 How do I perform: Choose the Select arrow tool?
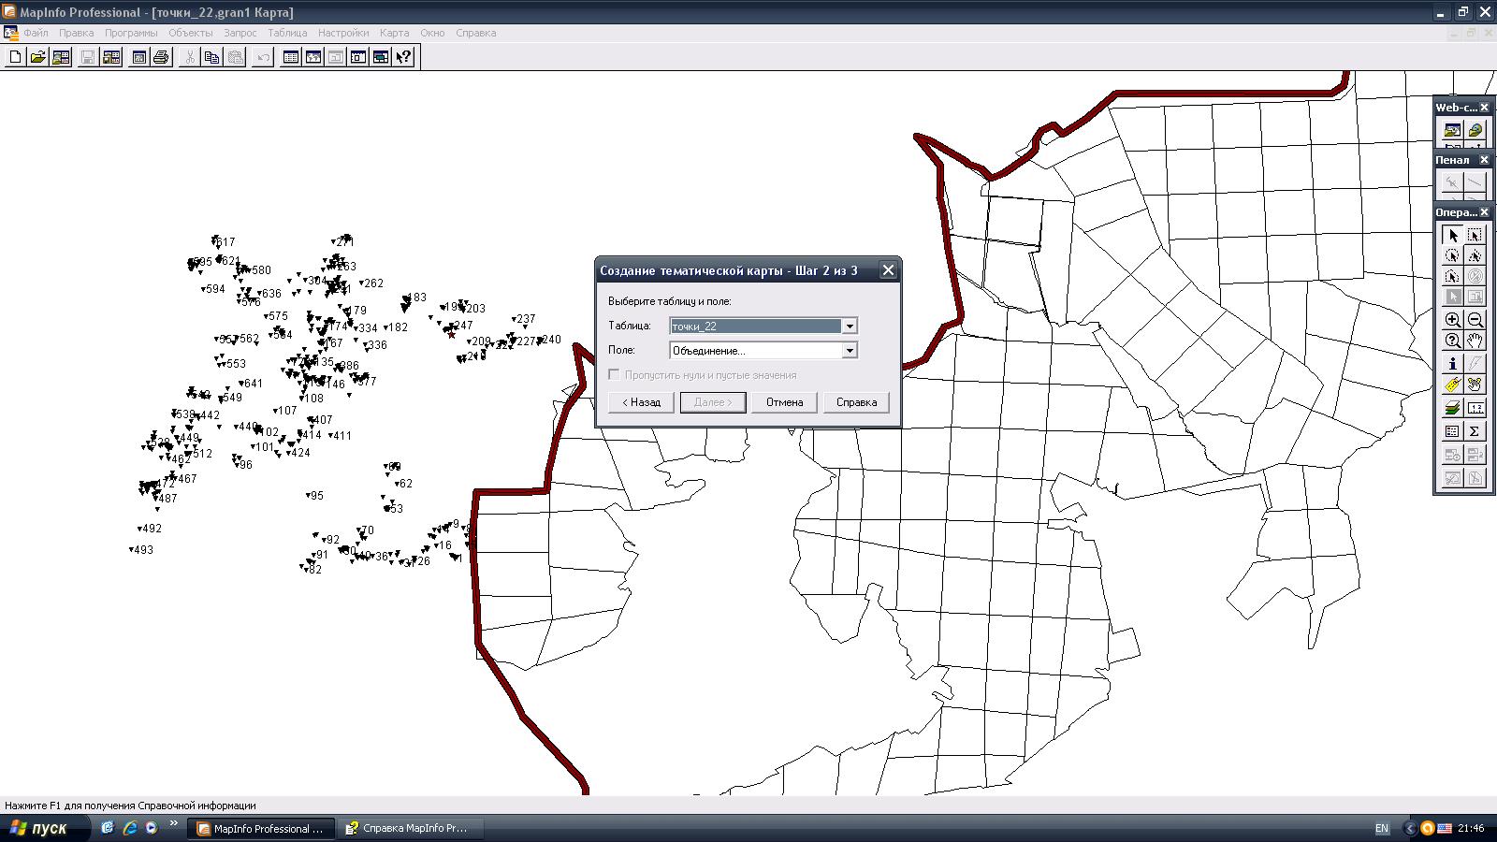[1452, 235]
